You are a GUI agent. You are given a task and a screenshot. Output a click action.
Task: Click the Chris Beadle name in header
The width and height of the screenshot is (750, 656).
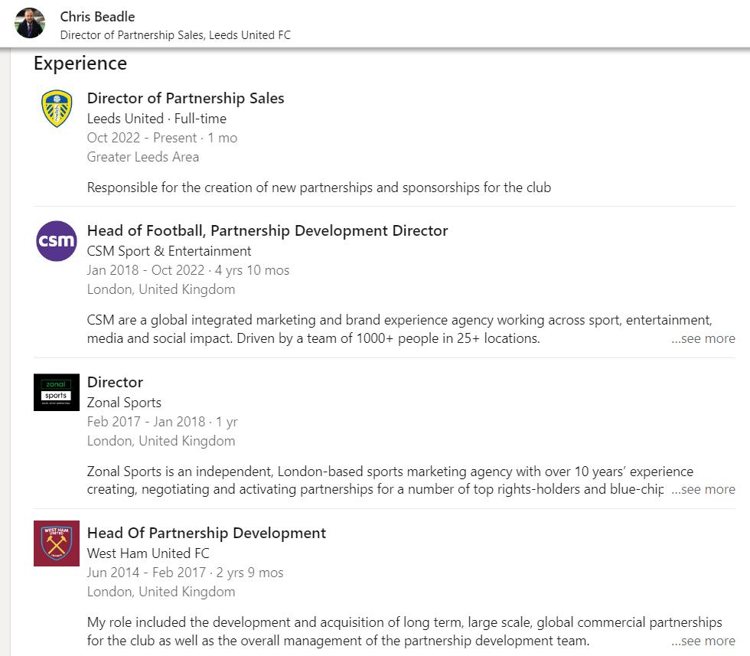(x=98, y=17)
